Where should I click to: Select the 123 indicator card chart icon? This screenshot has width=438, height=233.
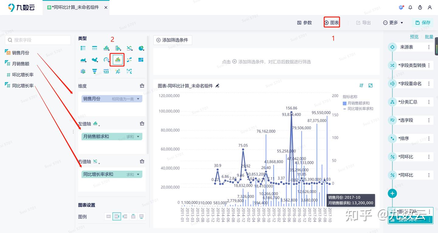(x=106, y=71)
